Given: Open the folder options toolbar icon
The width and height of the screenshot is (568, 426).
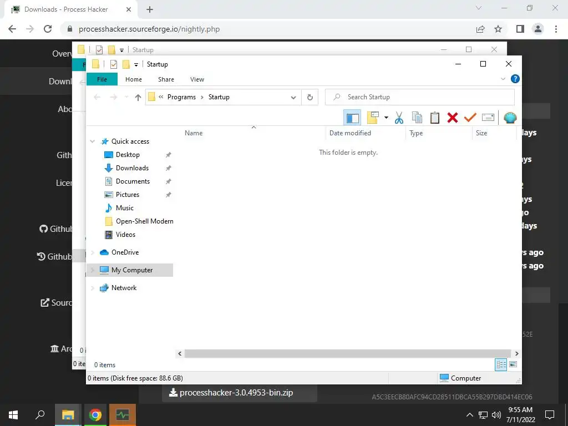Looking at the screenshot, I should pos(373,118).
